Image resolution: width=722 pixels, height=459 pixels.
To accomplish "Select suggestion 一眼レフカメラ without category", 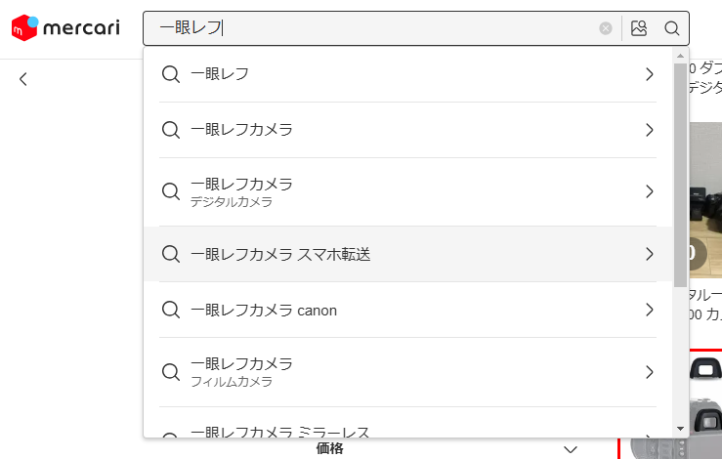I will click(407, 130).
